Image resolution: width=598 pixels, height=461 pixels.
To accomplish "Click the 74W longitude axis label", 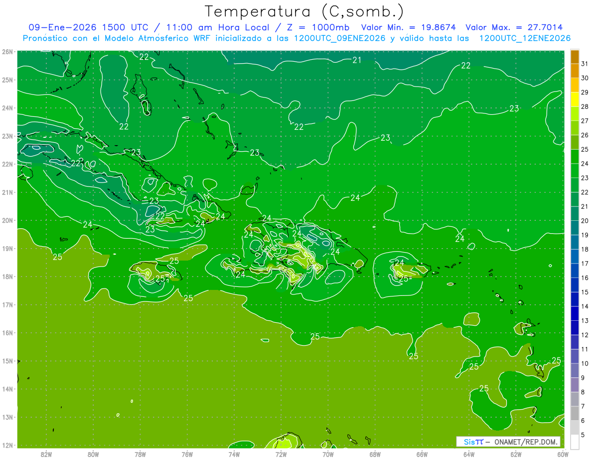I will click(x=234, y=454).
